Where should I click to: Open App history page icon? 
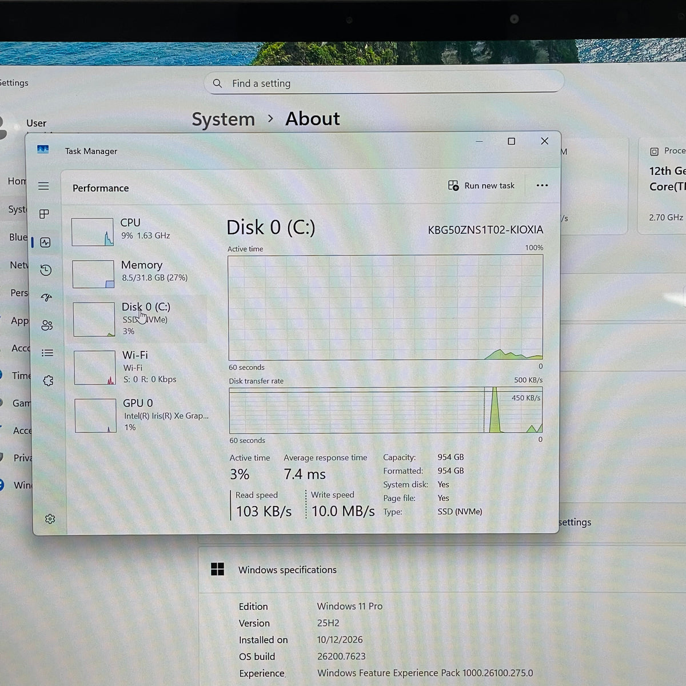46,270
